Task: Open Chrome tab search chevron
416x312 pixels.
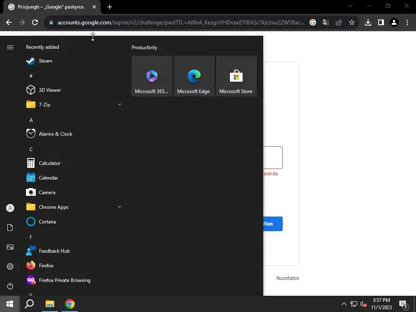Action: point(351,6)
